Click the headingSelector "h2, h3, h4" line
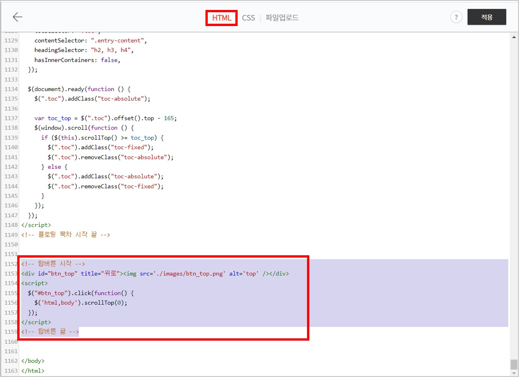 [84, 50]
